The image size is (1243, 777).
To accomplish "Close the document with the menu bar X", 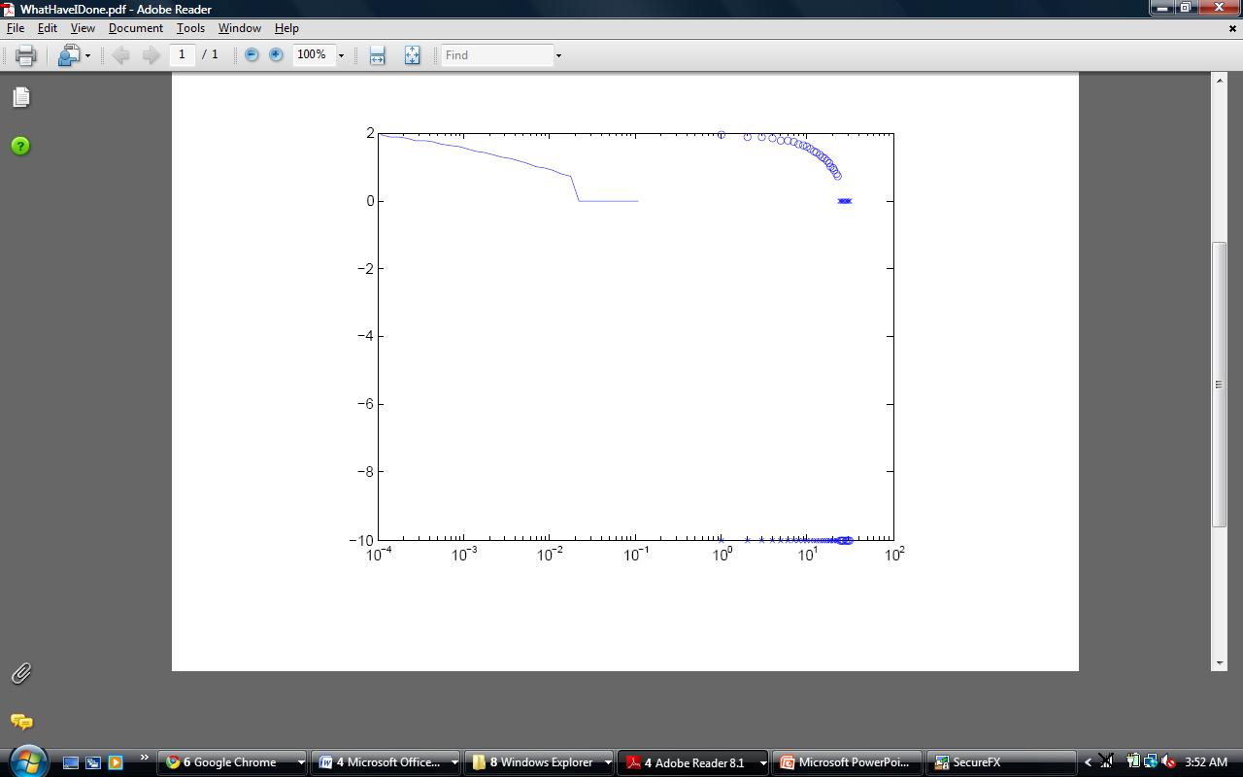I will [x=1232, y=28].
